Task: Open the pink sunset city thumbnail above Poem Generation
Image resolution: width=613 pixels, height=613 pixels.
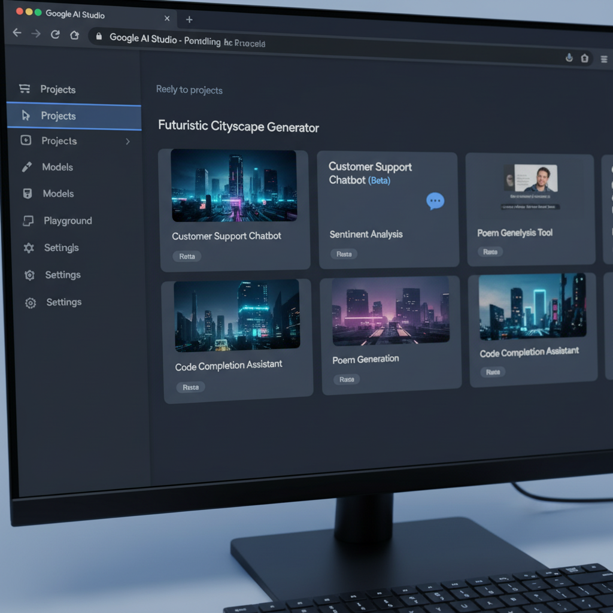Action: [x=390, y=311]
